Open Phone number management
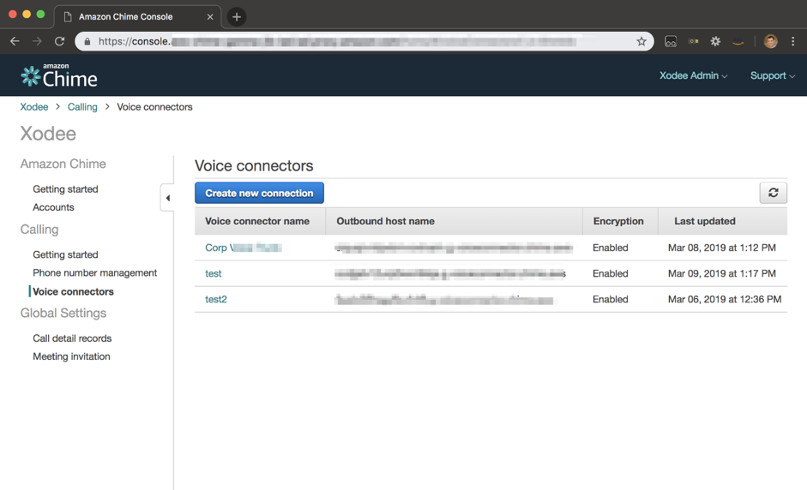The height and width of the screenshot is (490, 807). click(94, 273)
